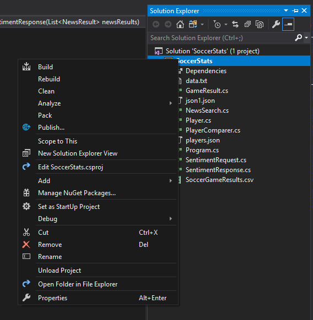The height and width of the screenshot is (320, 313).
Task: Select PlayerComparer.cs file
Action: pyautogui.click(x=213, y=130)
